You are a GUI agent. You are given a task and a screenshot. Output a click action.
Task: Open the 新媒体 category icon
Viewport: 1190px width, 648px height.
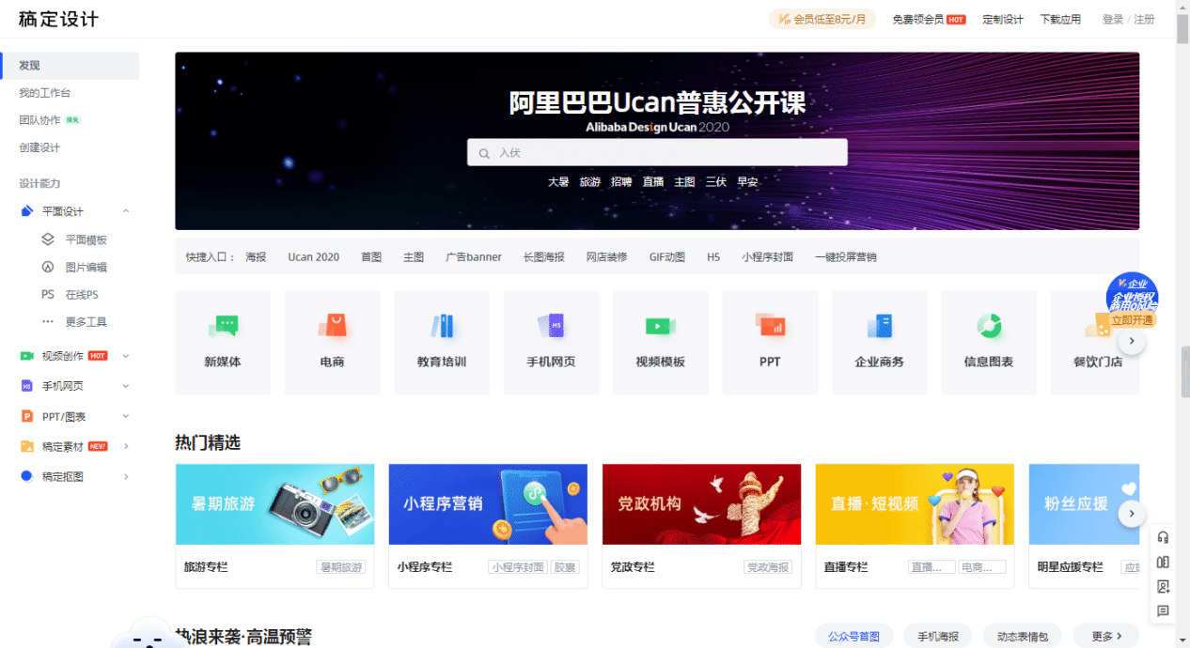[x=223, y=326]
